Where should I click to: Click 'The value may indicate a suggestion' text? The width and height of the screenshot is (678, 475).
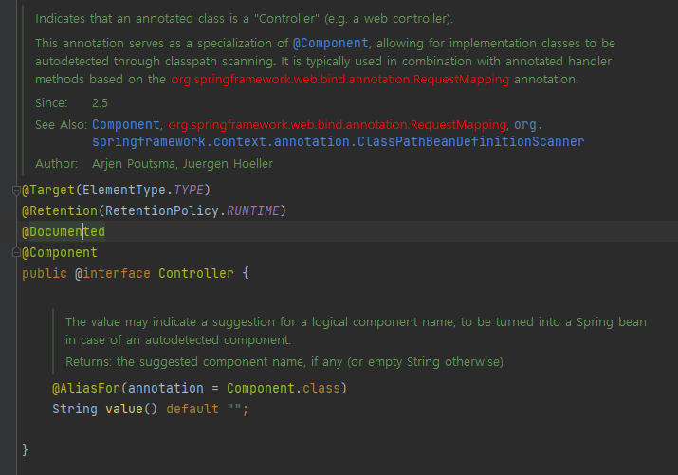click(x=356, y=331)
